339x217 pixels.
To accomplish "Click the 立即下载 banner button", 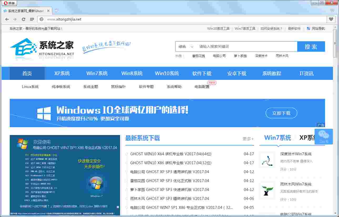I will pyautogui.click(x=281, y=113).
